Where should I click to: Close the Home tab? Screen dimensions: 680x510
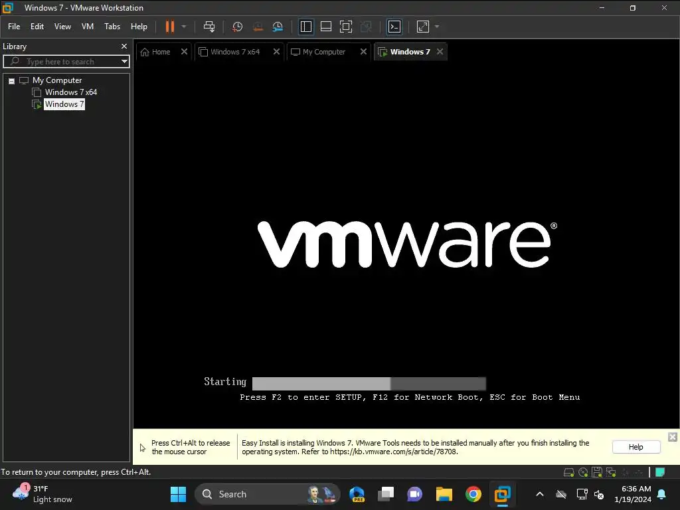click(185, 52)
